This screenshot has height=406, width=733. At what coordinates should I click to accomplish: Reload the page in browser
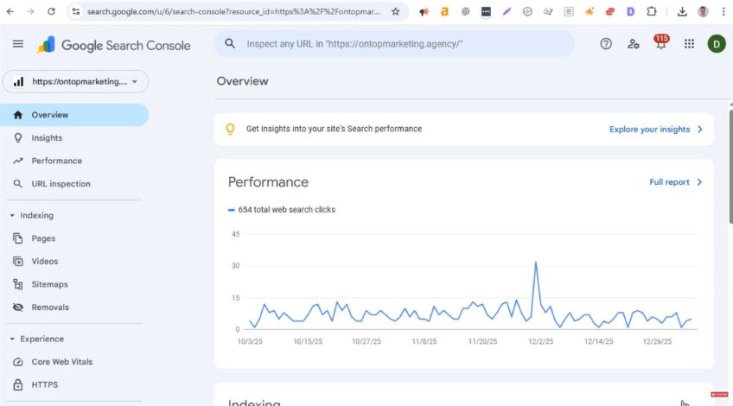click(52, 12)
